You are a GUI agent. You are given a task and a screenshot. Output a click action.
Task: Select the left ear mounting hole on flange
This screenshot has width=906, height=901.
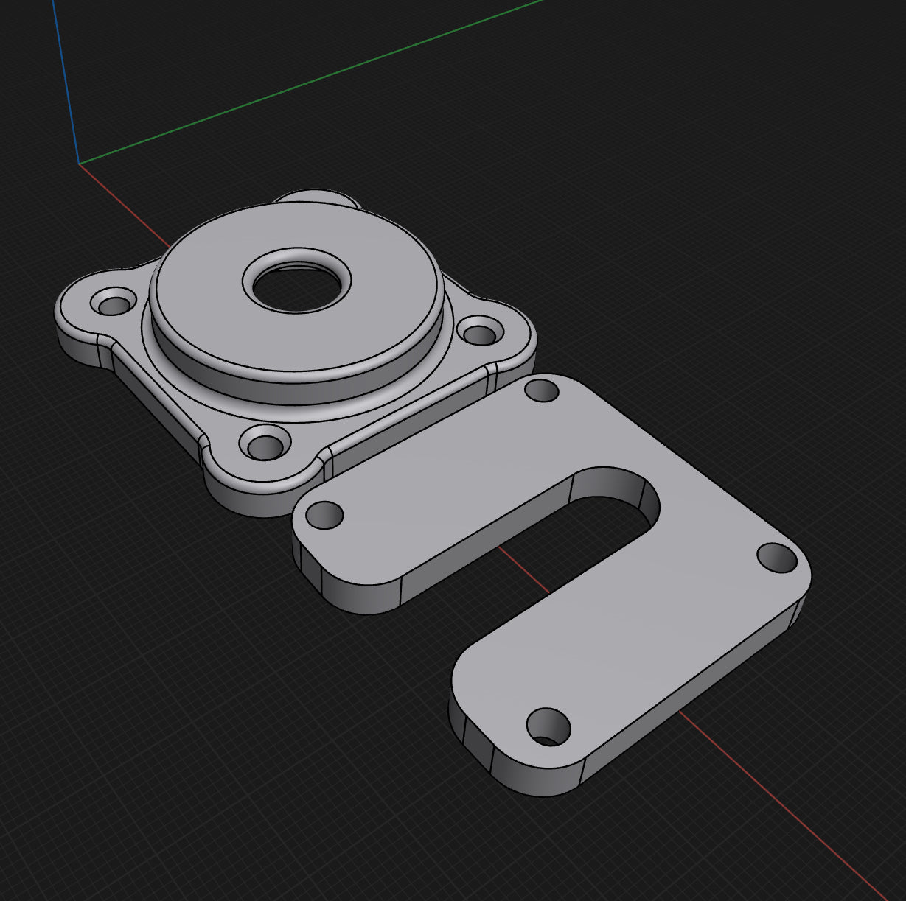click(113, 303)
